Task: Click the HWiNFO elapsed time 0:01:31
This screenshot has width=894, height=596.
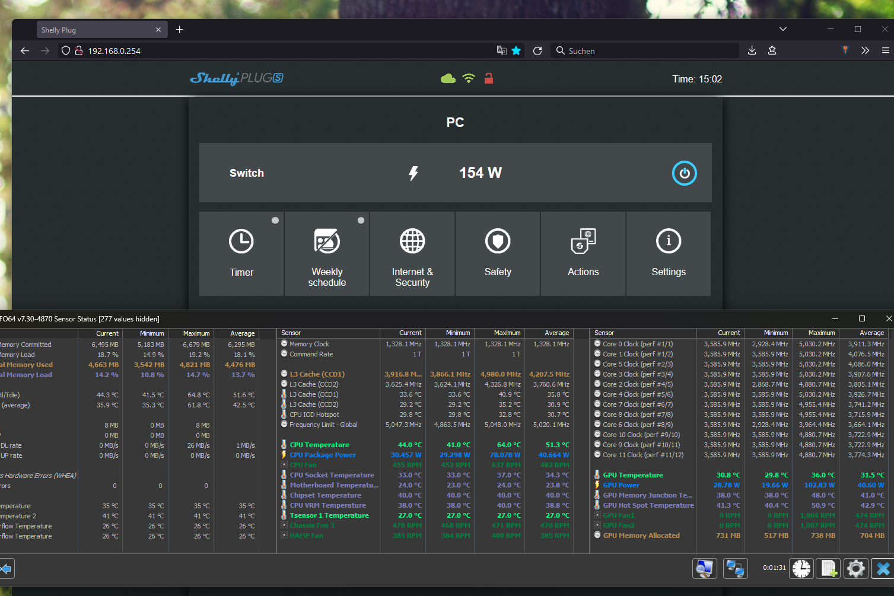Action: [774, 568]
